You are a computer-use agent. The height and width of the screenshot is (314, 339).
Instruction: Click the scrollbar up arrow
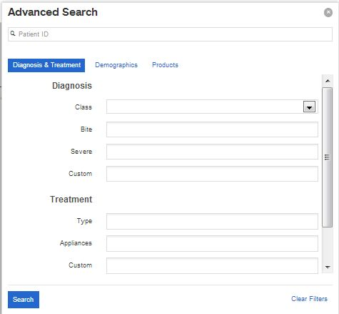click(x=328, y=81)
